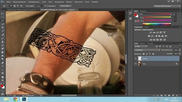This screenshot has width=182, height=102.
Task: Open the workspace switcher dropdown
Action: 167,6
